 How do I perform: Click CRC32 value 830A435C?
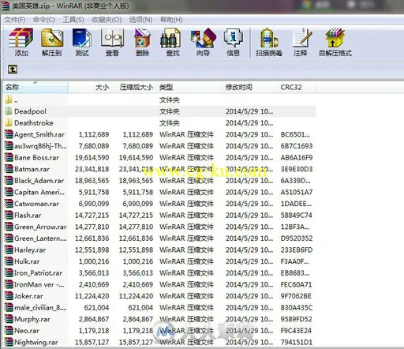(297, 308)
